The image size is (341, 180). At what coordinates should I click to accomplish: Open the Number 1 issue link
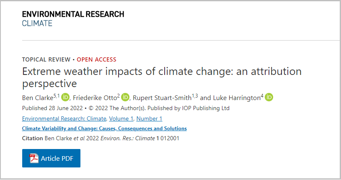point(149,119)
